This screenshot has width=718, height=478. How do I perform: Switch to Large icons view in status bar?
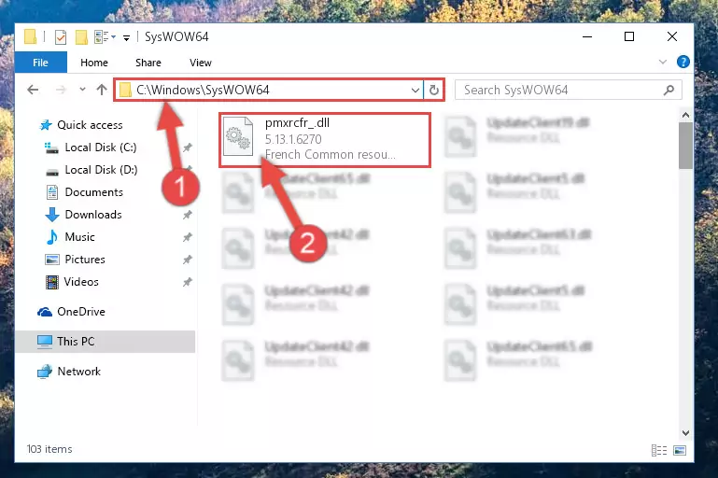click(x=680, y=451)
